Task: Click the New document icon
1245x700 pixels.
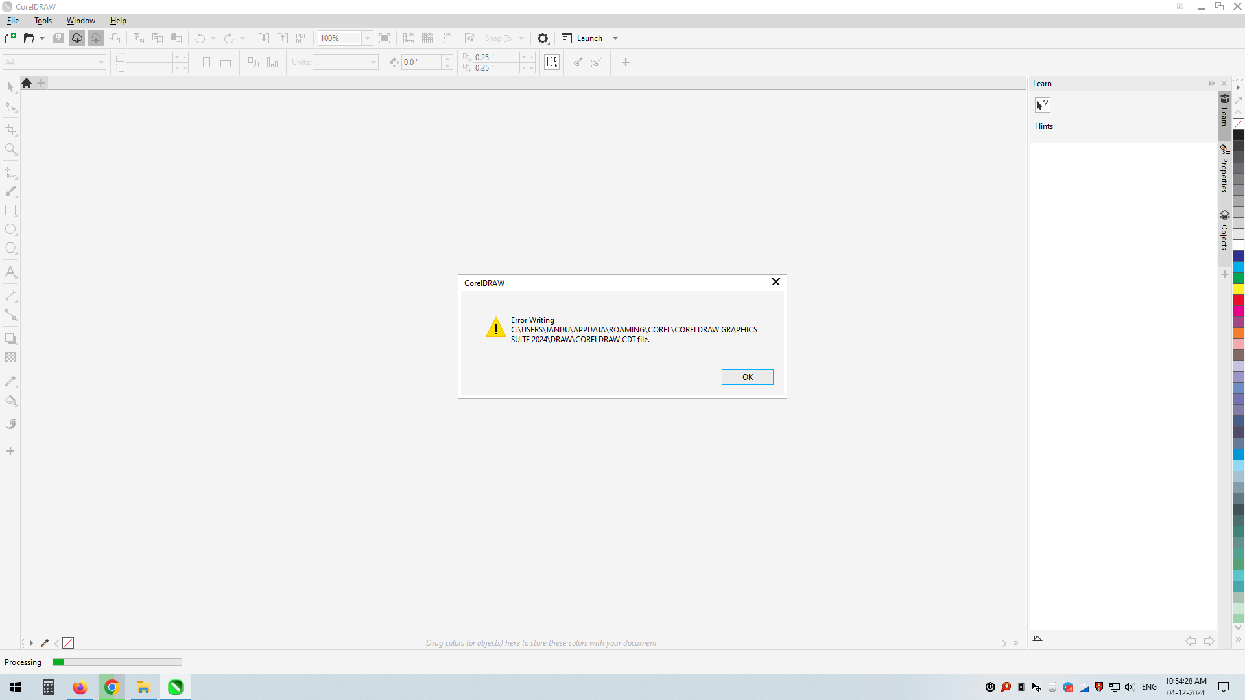Action: point(10,38)
